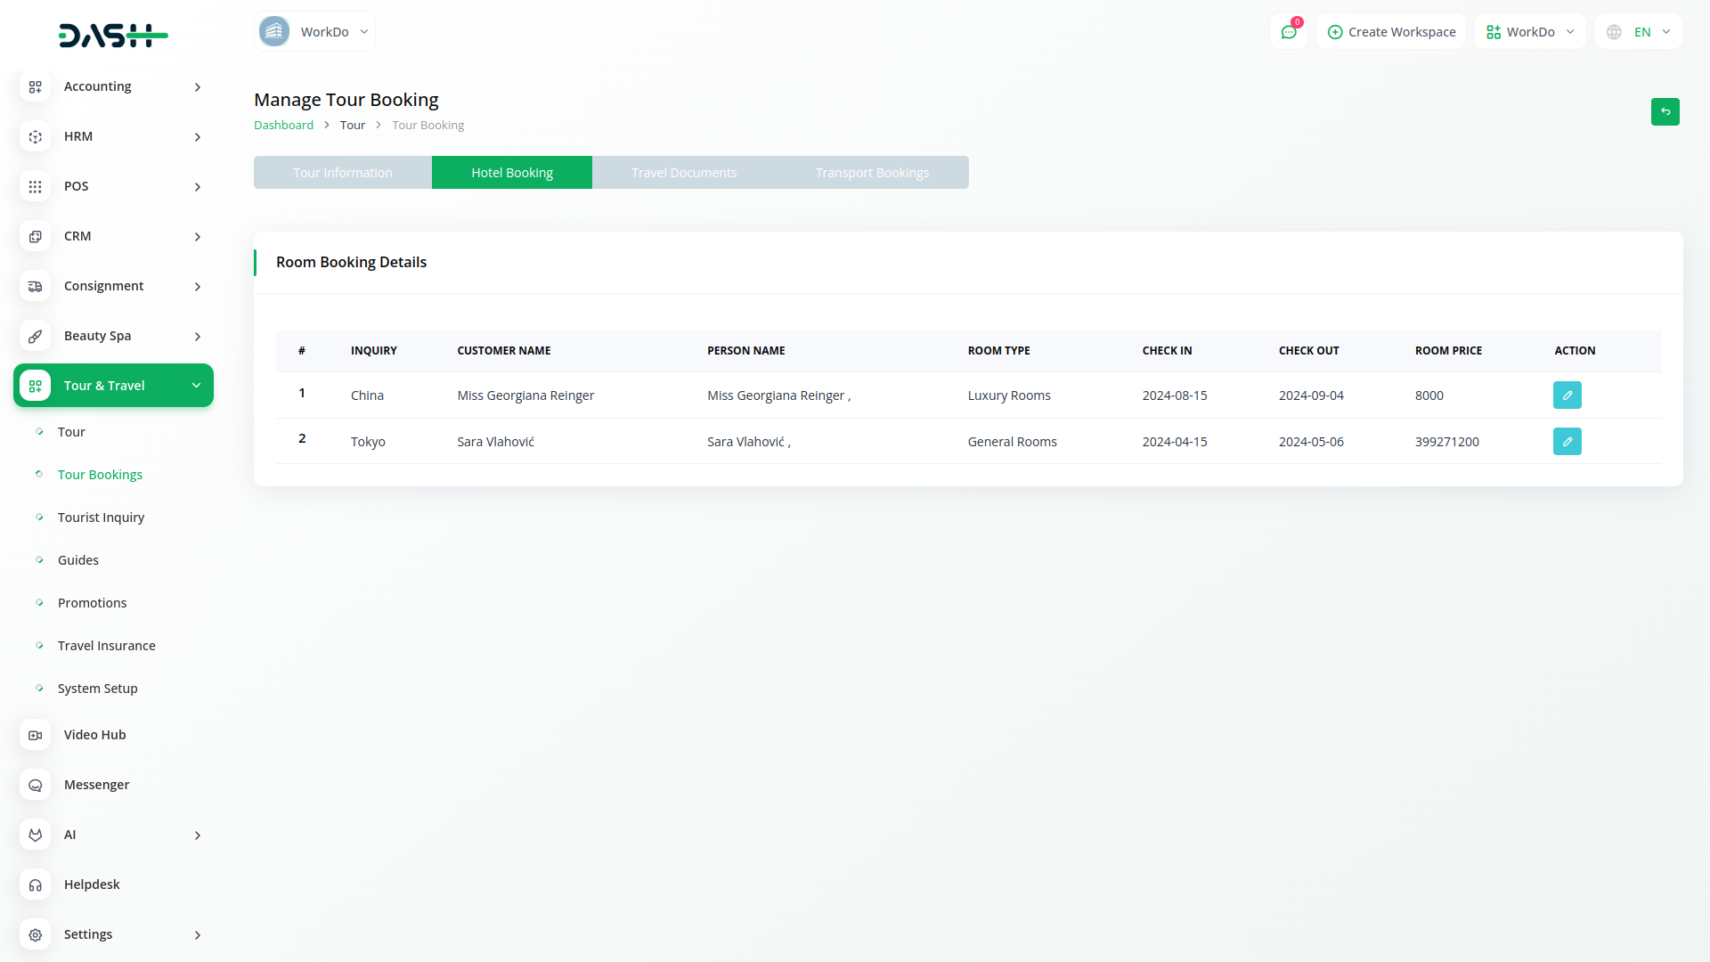Switch to the Travel Documents tab

click(x=684, y=173)
